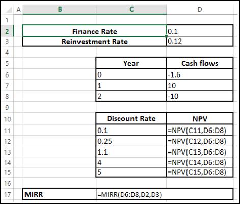This screenshot has width=240, height=204.
Task: Select column D header
Action: (x=200, y=9)
